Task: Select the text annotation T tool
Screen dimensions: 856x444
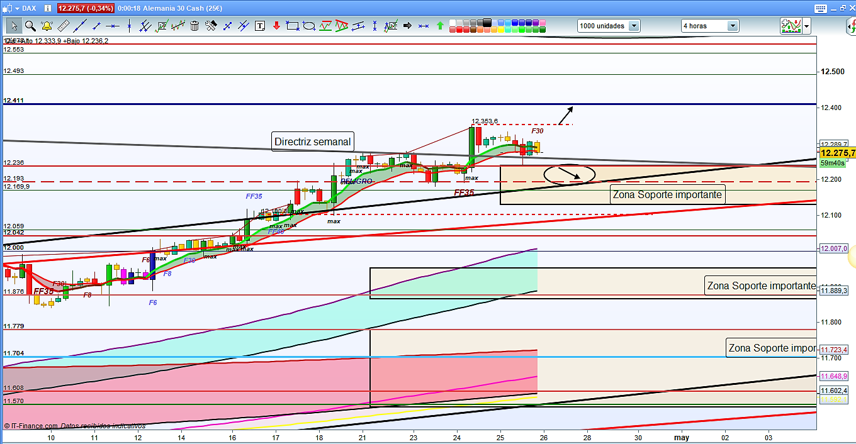Action: point(260,26)
